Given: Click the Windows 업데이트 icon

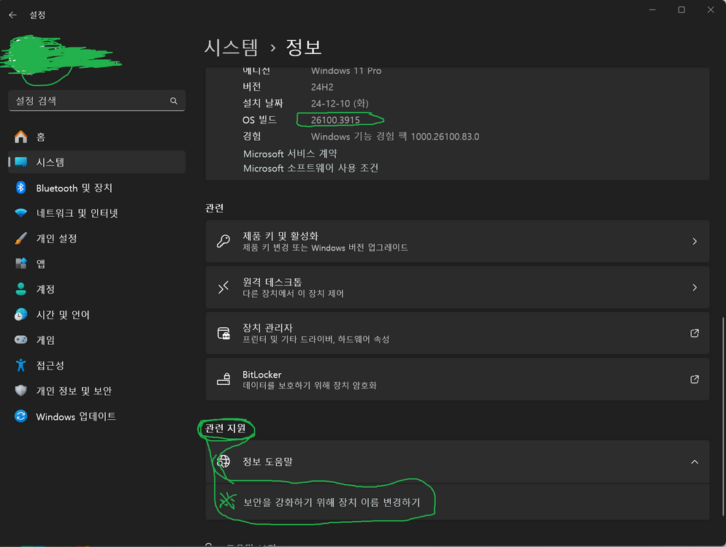Looking at the screenshot, I should (x=21, y=416).
